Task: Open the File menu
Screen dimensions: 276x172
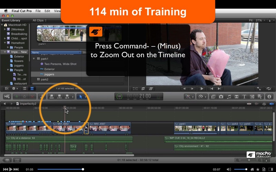Action: coord(38,11)
